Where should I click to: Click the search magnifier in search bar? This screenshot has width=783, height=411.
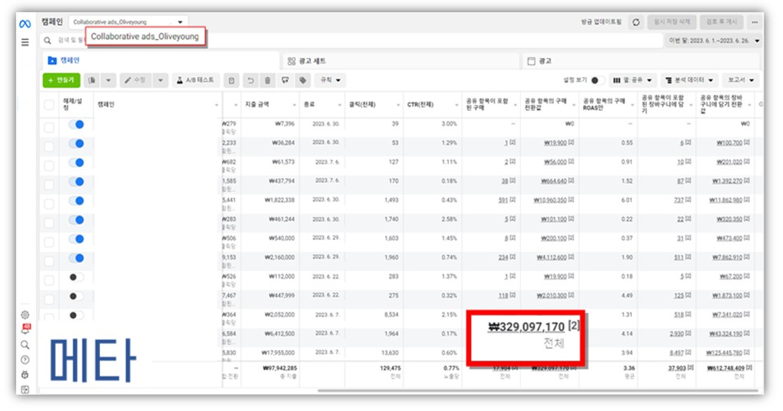click(x=48, y=41)
